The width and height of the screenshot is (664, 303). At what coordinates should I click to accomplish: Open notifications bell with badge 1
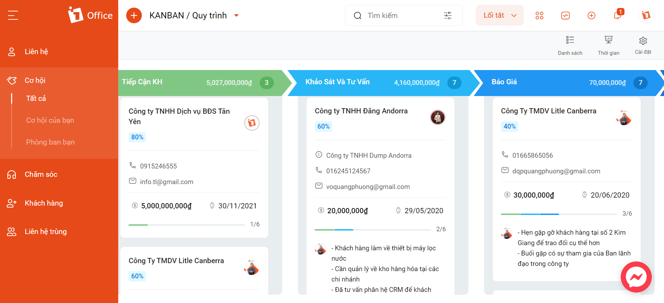click(618, 15)
